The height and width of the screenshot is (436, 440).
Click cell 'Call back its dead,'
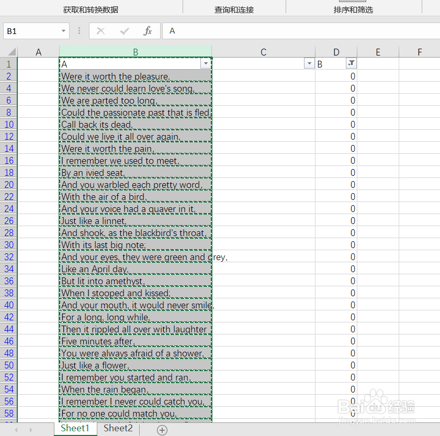tap(136, 124)
